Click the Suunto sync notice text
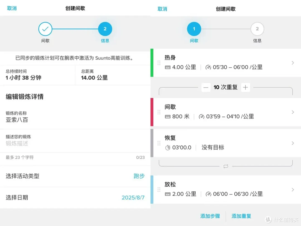 tap(75, 58)
